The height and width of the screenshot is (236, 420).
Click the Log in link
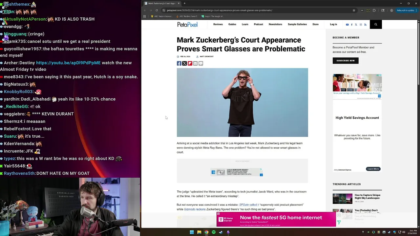click(333, 24)
